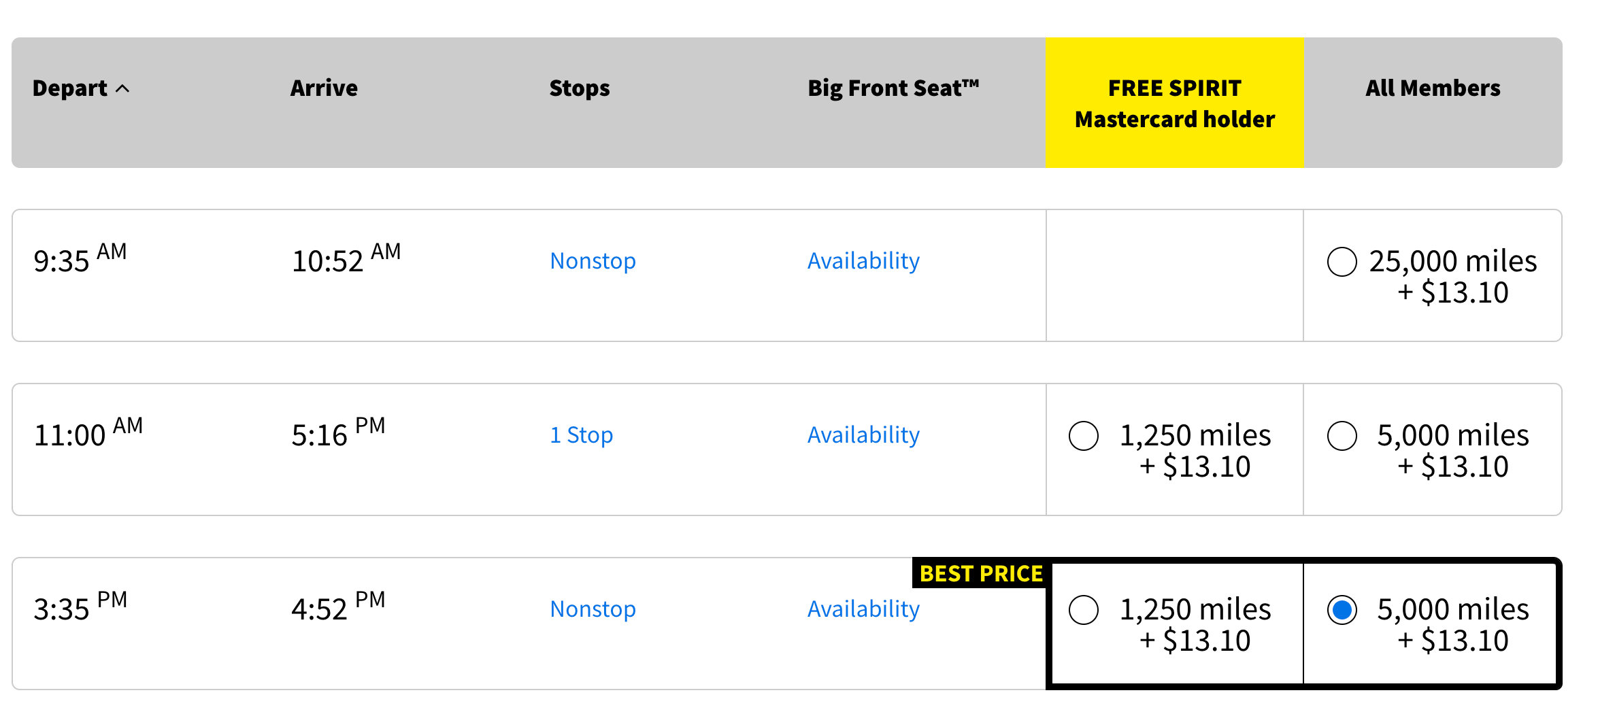Image resolution: width=1615 pixels, height=714 pixels.
Task: Click the yellow FREE SPIRIT Mastercard holder header
Action: point(1175,103)
